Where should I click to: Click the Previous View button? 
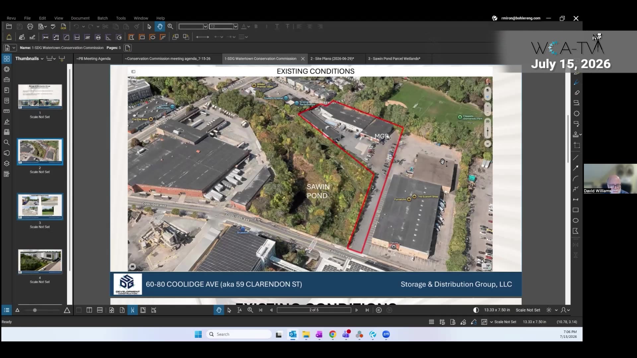coord(379,310)
